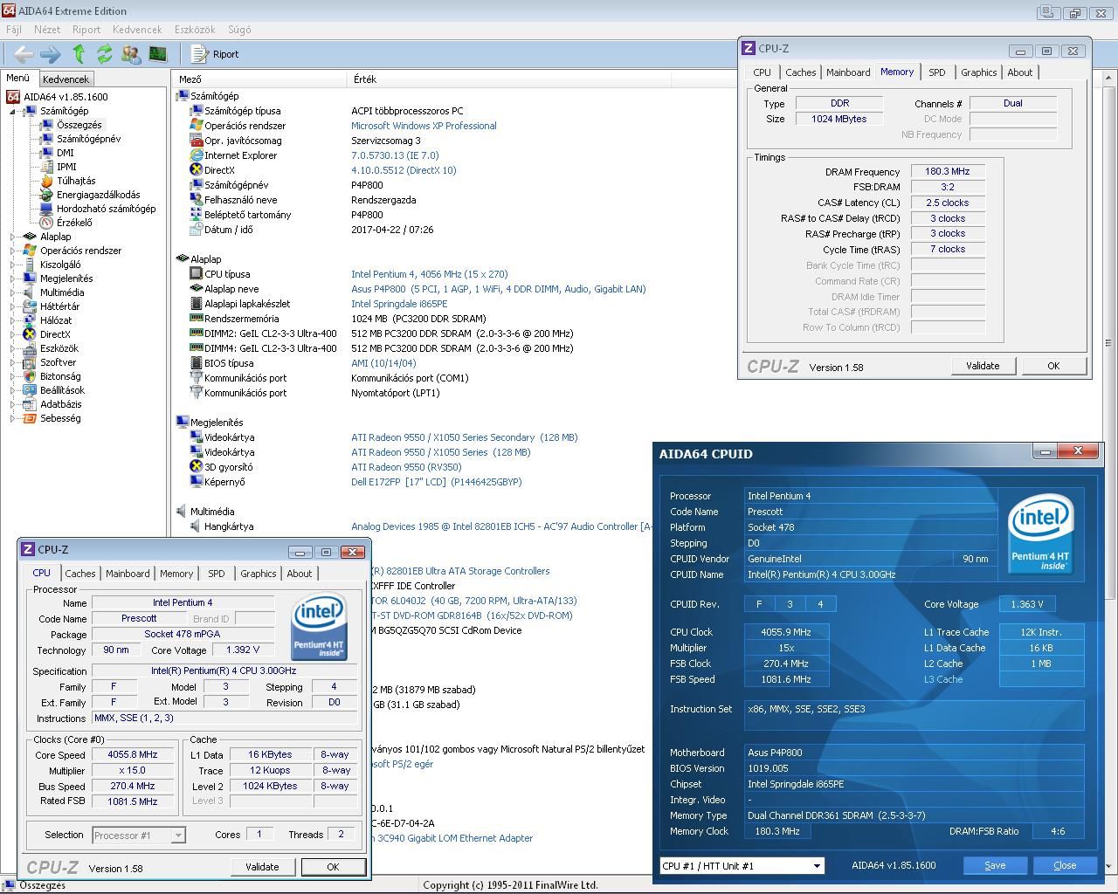Click the Alaplap motherboard tree icon
This screenshot has height=894, width=1118.
click(30, 237)
